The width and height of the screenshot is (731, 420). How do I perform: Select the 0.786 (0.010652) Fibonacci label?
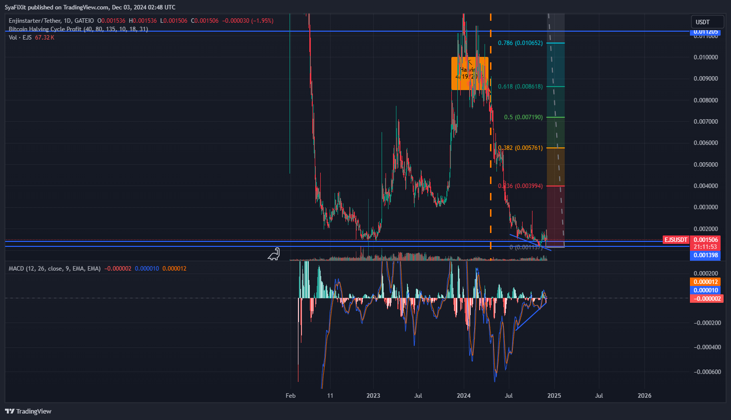(520, 43)
